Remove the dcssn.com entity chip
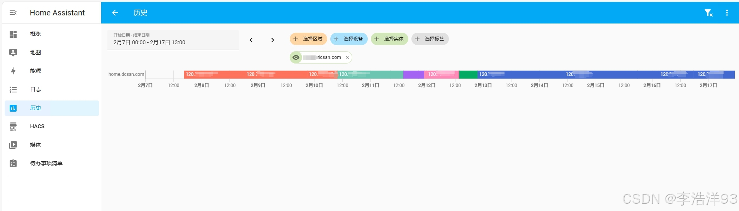This screenshot has height=211, width=739. 347,57
